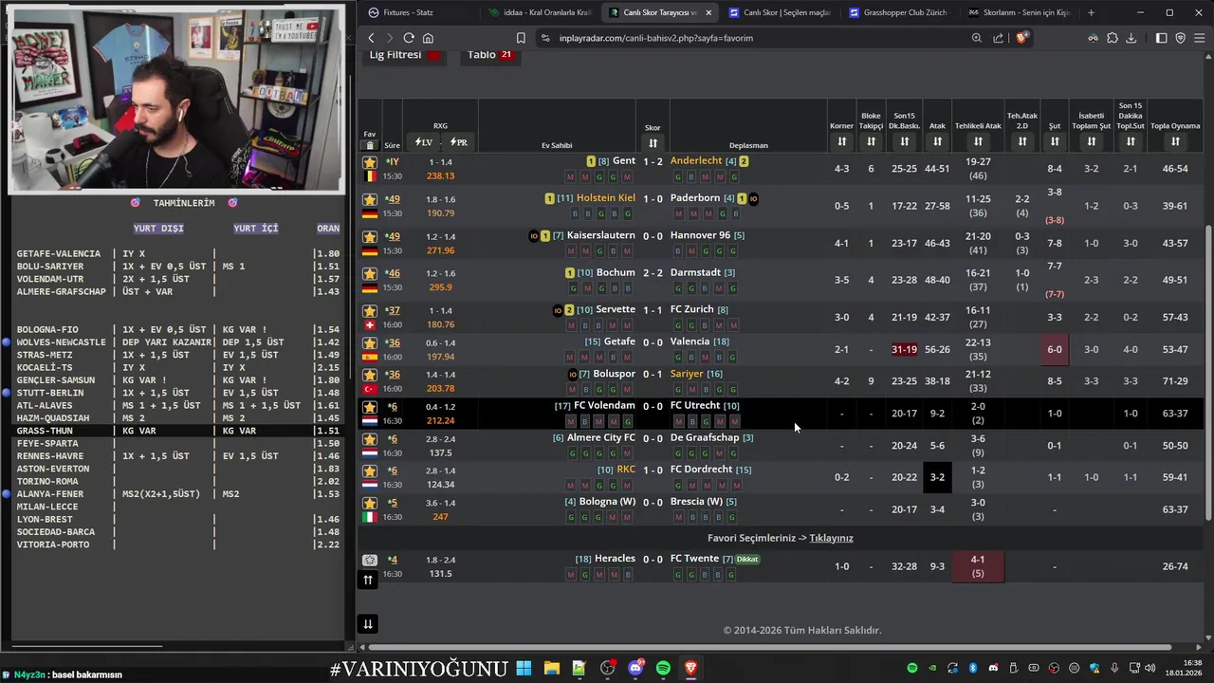Open Spotify from the taskbar
Viewport: 1214px width, 683px height.
[663, 668]
